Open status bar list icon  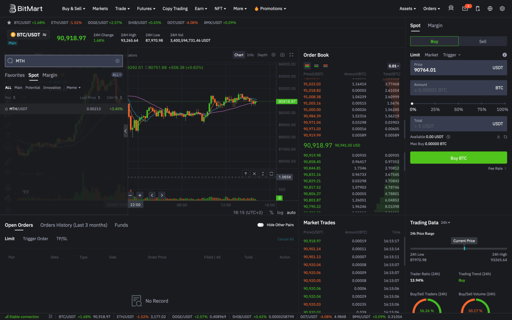(x=50, y=316)
